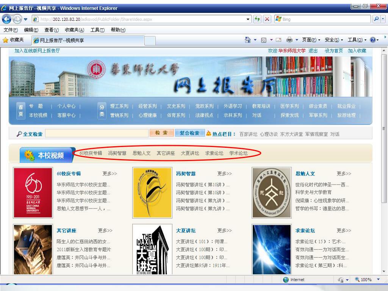Screen dimensions: 388x291
Task: Click the Bing search box
Action: pyautogui.click(x=323, y=19)
